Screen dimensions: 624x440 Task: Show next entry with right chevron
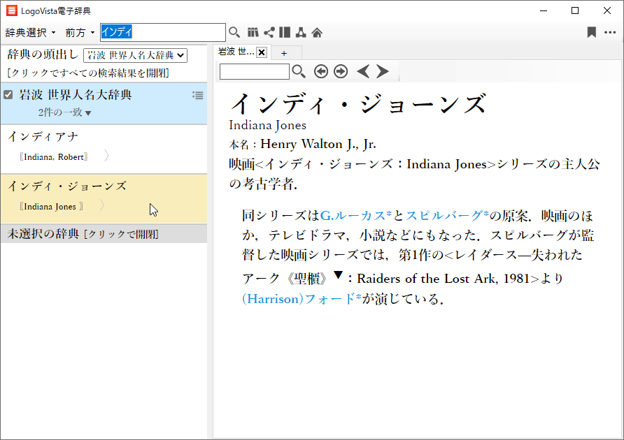[x=383, y=71]
